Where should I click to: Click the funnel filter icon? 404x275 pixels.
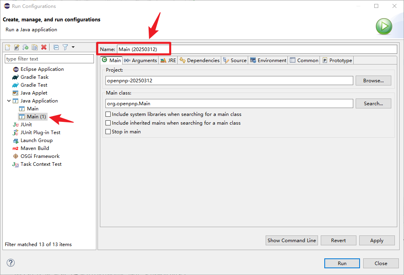[65, 47]
